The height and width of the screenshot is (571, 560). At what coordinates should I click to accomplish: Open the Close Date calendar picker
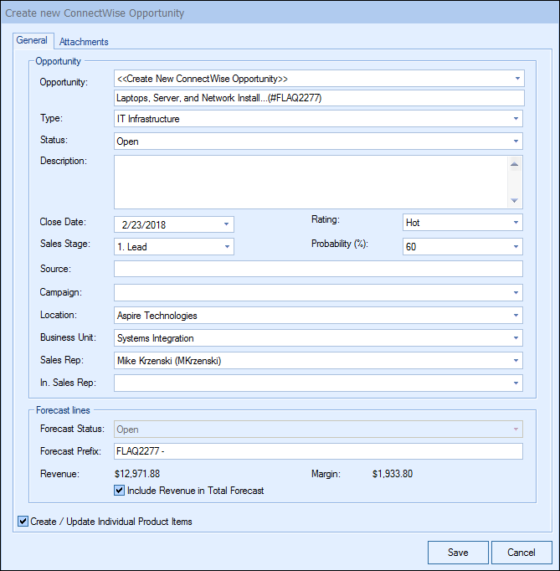[x=226, y=224]
